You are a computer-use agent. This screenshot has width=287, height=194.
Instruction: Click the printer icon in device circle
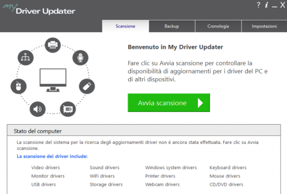coord(53,45)
